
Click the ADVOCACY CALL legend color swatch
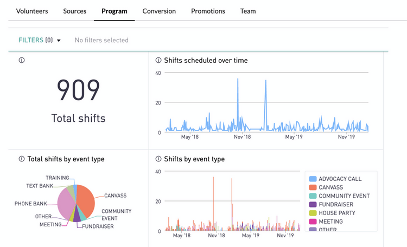(313, 179)
